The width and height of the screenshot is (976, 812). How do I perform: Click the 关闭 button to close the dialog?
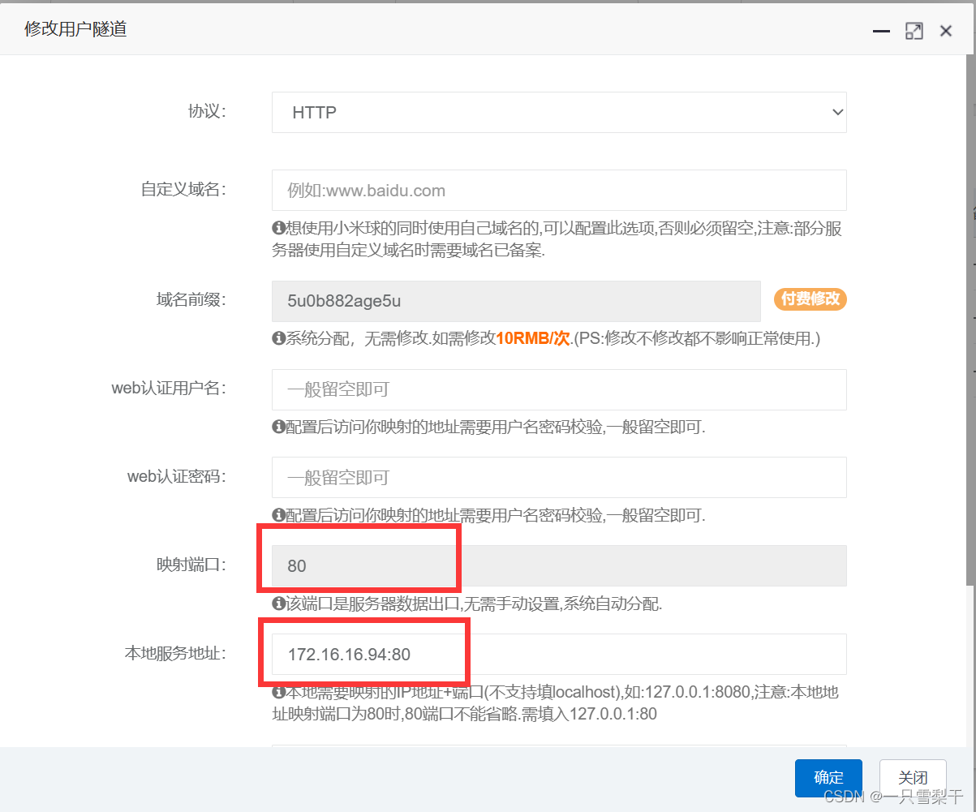(913, 776)
